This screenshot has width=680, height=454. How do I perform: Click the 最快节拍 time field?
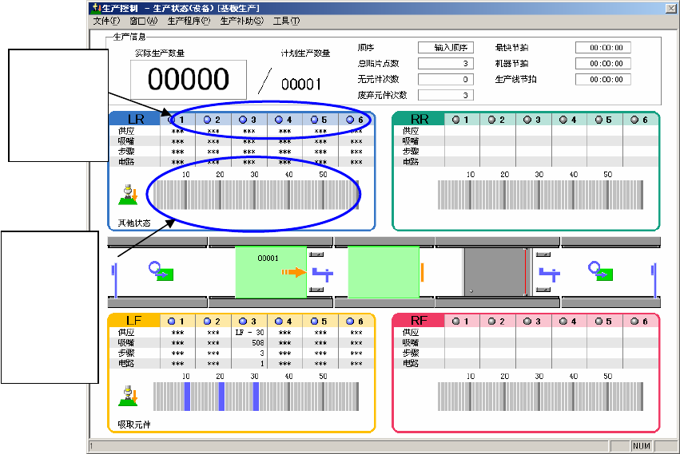click(x=602, y=48)
